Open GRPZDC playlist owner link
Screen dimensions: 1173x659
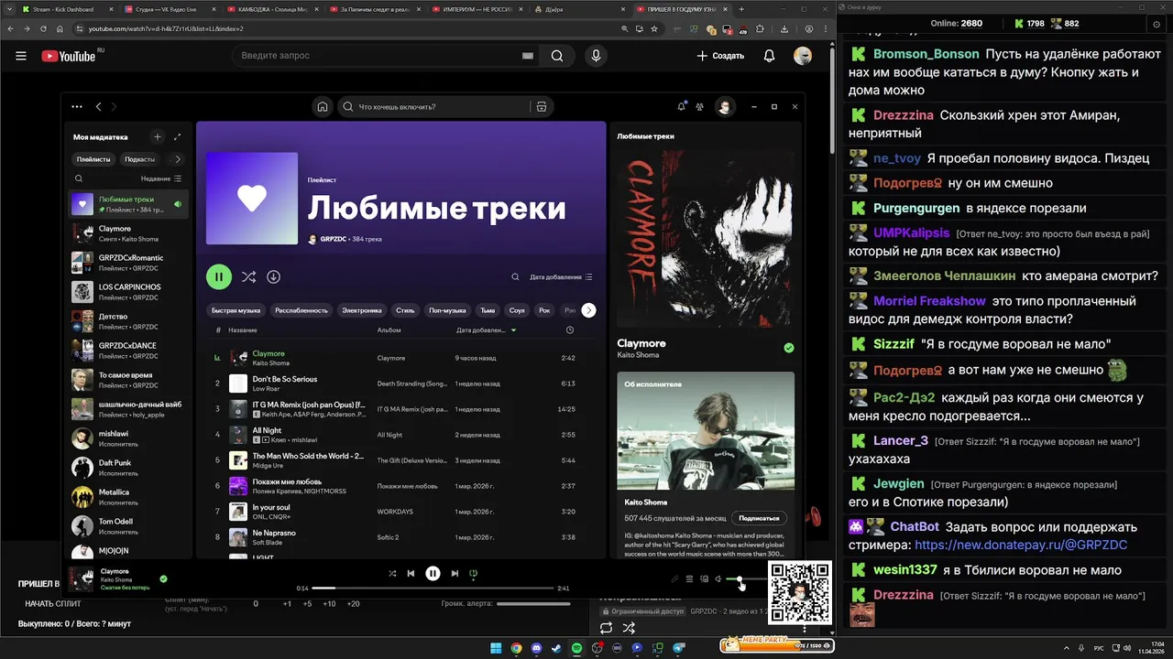[x=334, y=239]
